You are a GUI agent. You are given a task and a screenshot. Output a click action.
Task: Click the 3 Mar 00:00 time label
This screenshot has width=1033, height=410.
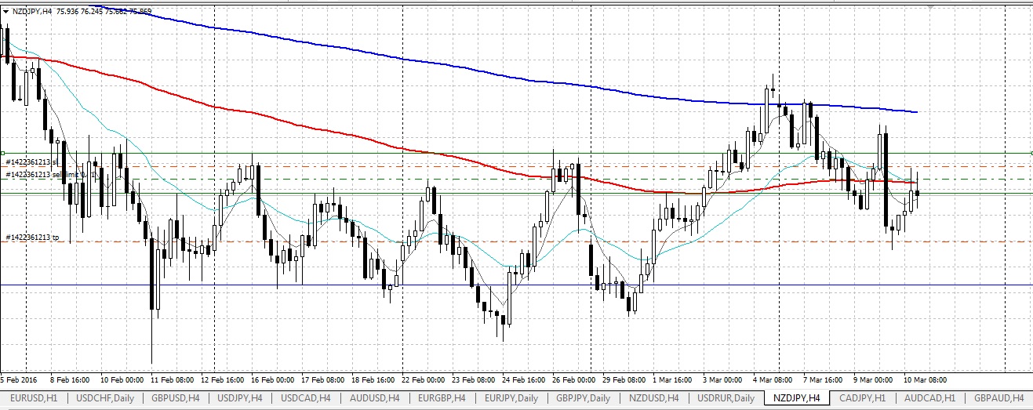724,379
